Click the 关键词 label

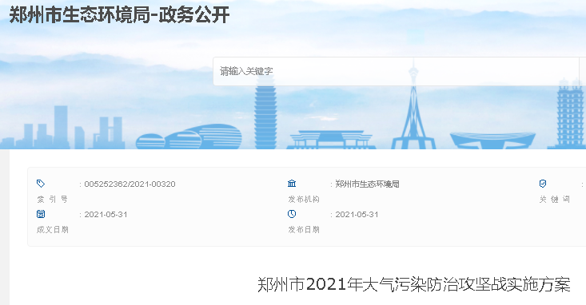555,200
